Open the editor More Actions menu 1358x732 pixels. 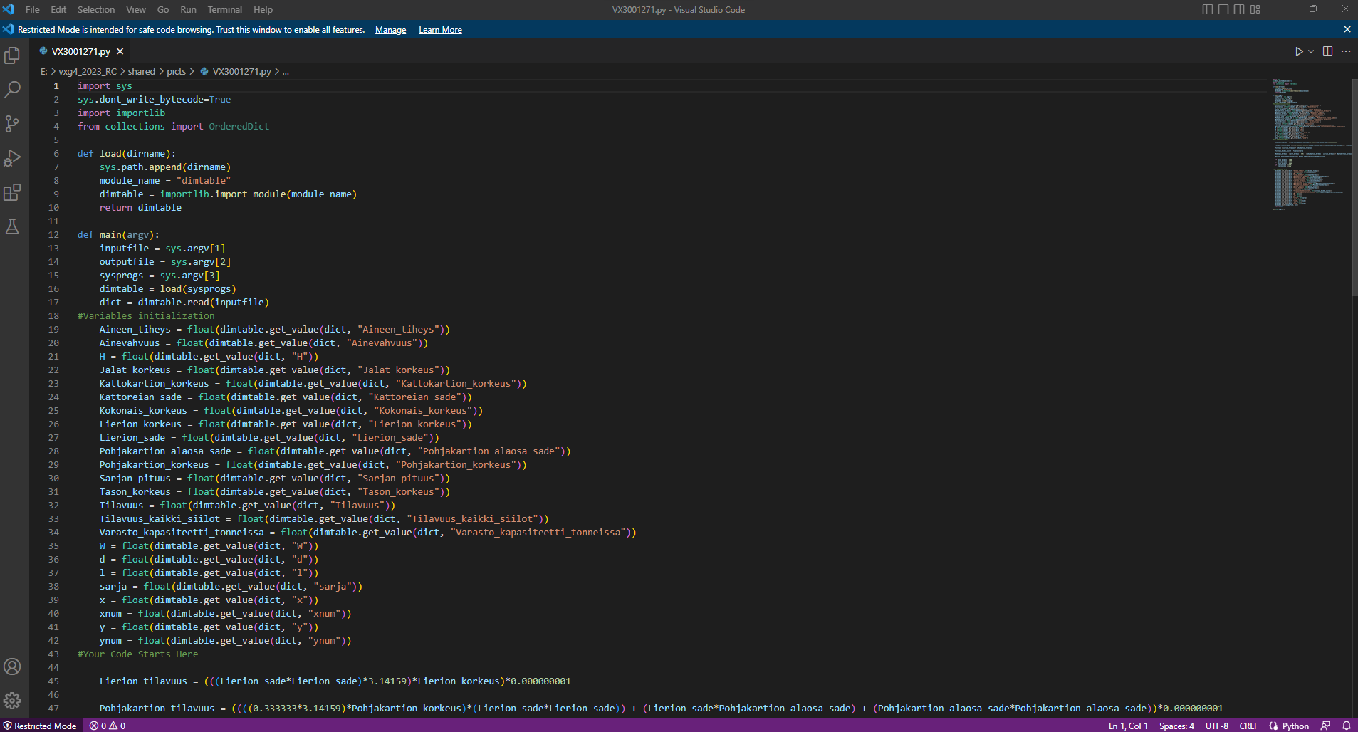click(1345, 51)
